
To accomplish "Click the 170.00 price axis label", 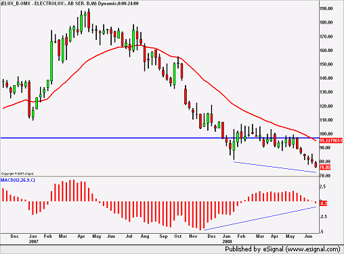I will point(326,36).
